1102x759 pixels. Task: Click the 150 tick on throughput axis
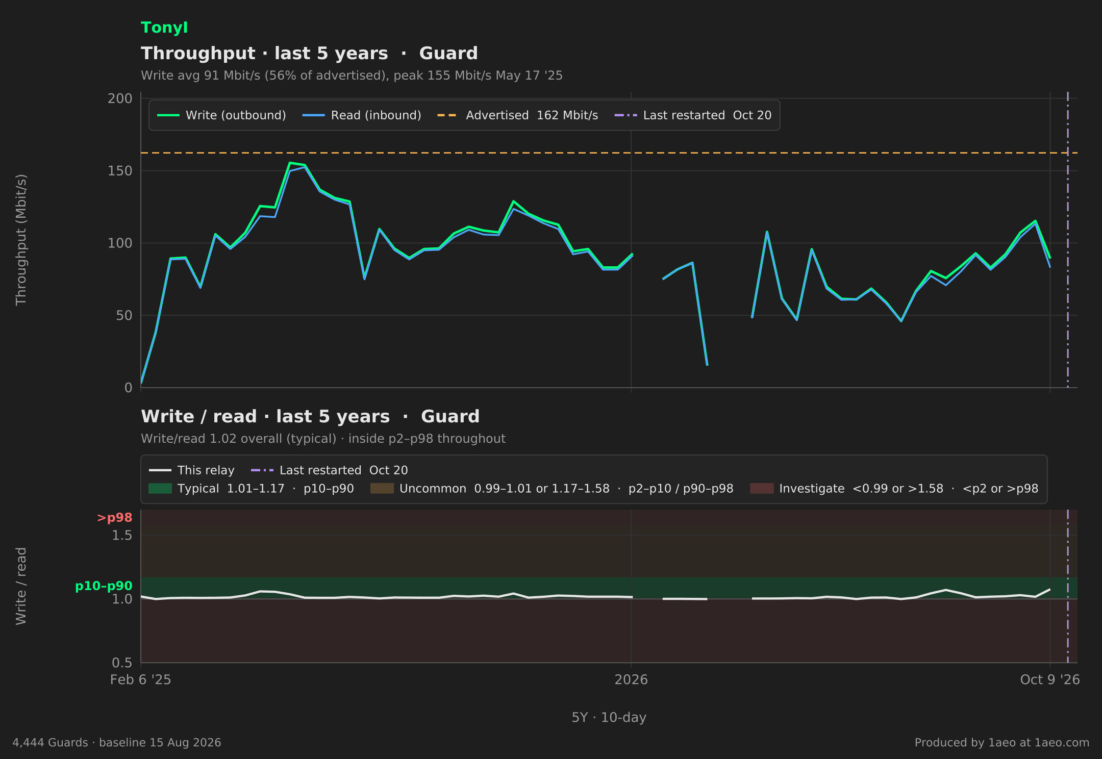tap(120, 171)
